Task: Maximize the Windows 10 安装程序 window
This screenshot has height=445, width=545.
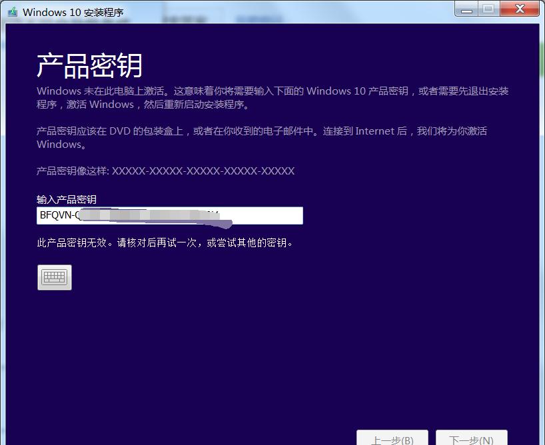Action: [488, 9]
